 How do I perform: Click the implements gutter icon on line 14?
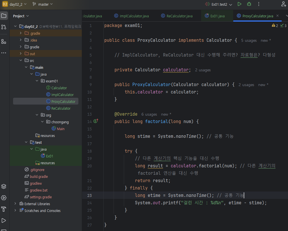96,121
